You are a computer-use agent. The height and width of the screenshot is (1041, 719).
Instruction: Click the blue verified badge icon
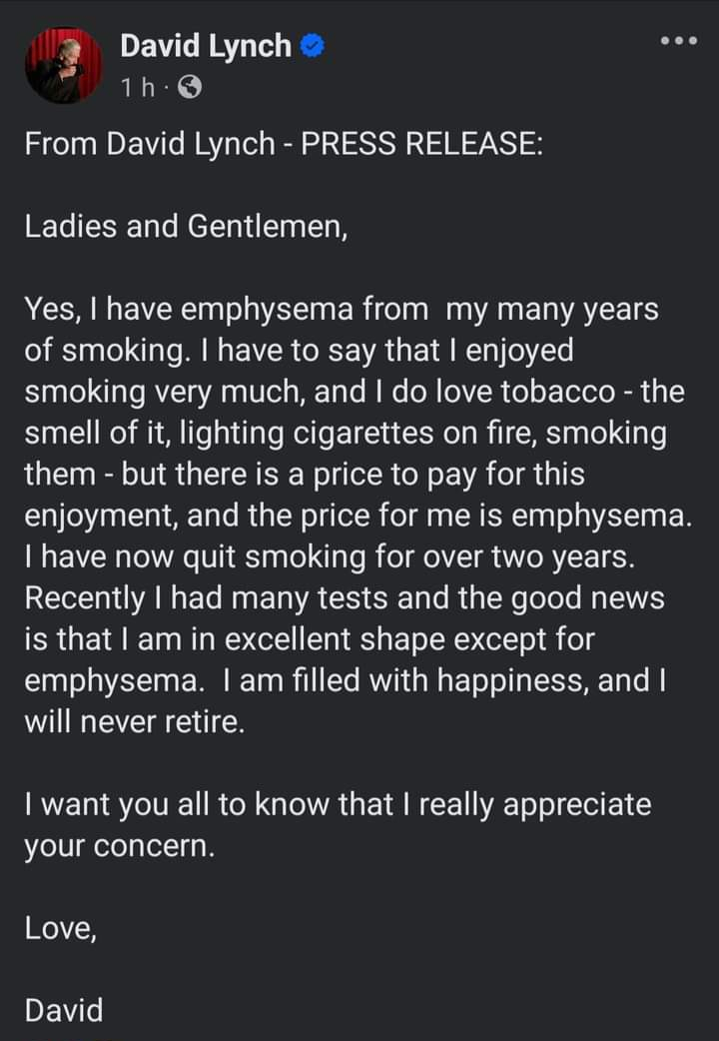click(x=314, y=46)
